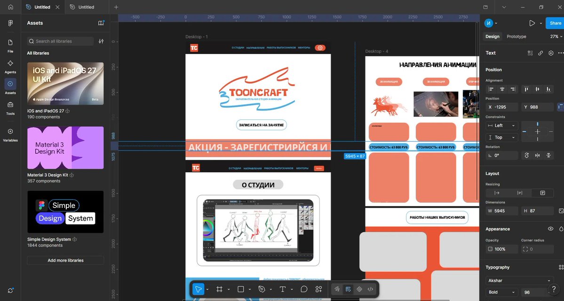Open the Assets panel in sidebar

tap(10, 87)
